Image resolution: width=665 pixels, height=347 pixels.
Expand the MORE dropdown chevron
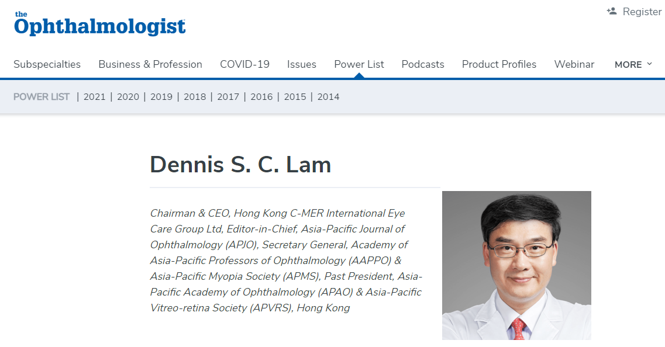pyautogui.click(x=649, y=64)
